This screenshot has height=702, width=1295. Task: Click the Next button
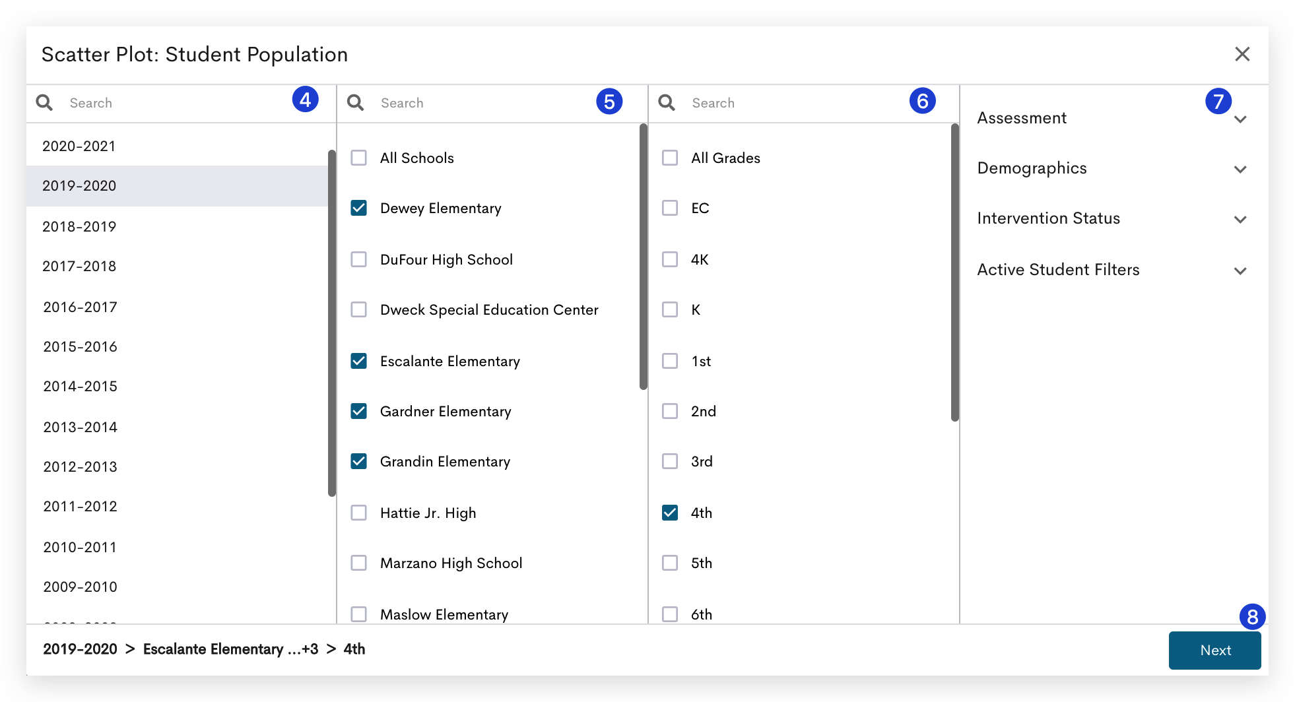pos(1214,651)
